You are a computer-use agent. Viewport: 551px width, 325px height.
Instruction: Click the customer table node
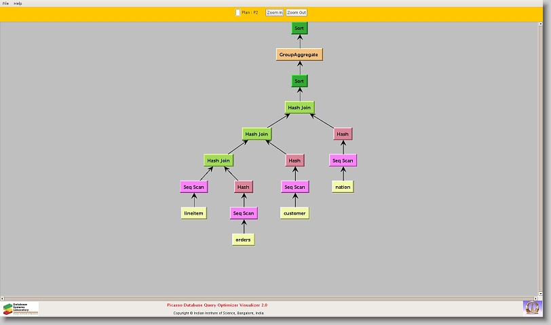(294, 213)
